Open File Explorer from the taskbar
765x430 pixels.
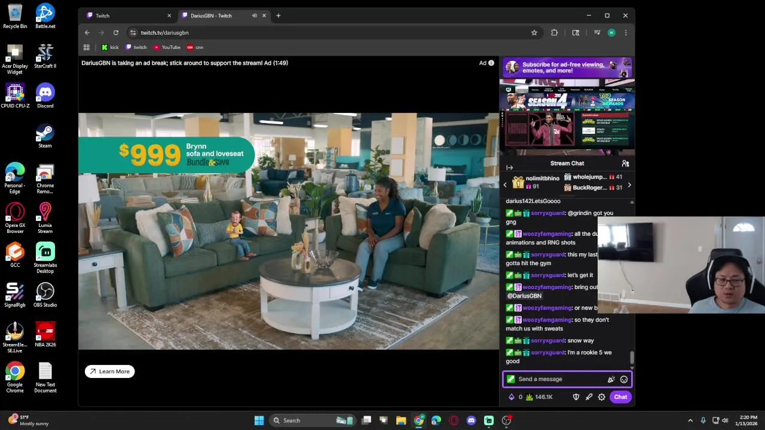coord(401,420)
